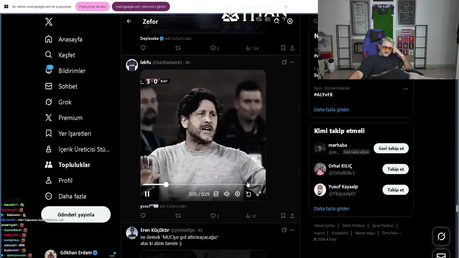
Task: Reply to Deplasske repost tweet
Action: pyautogui.click(x=143, y=48)
